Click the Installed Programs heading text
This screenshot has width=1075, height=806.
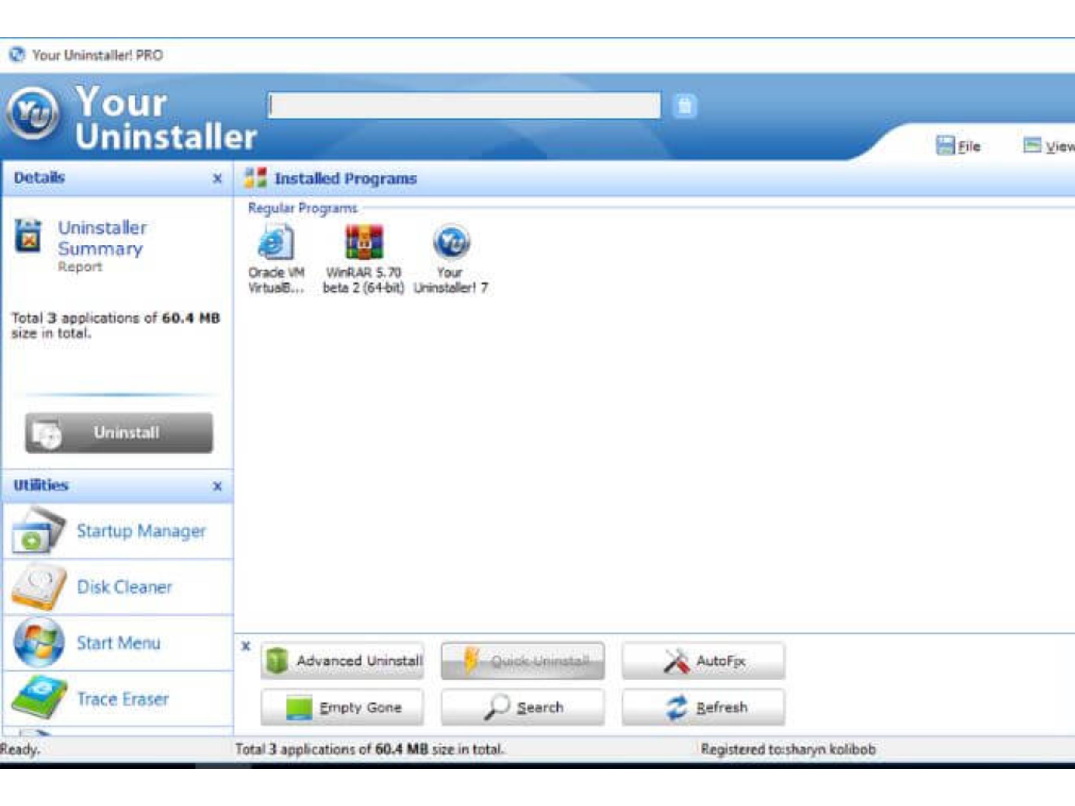tap(346, 179)
